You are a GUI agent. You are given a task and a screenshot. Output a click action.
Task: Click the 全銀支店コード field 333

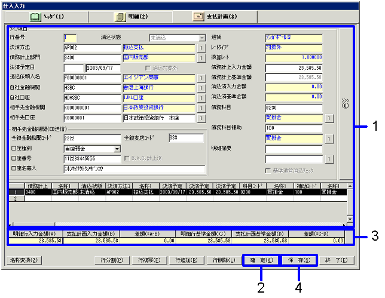[186, 138]
